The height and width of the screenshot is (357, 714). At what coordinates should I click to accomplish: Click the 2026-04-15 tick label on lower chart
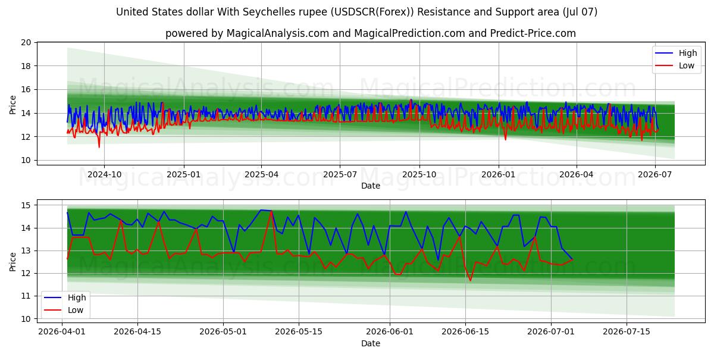tap(138, 333)
